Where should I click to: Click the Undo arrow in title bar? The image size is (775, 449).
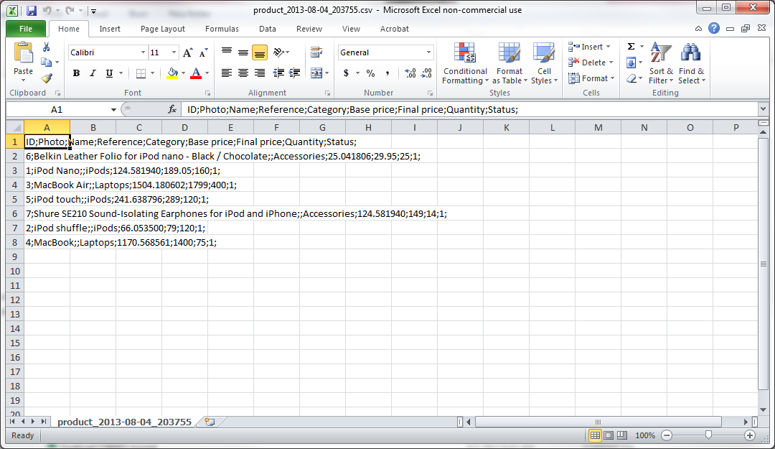coord(47,10)
